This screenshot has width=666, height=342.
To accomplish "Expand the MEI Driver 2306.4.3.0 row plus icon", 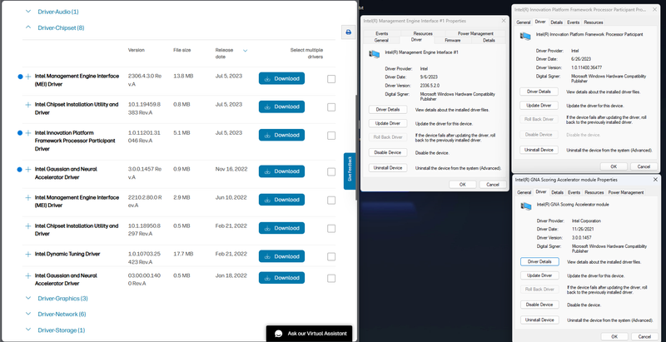I will [28, 77].
